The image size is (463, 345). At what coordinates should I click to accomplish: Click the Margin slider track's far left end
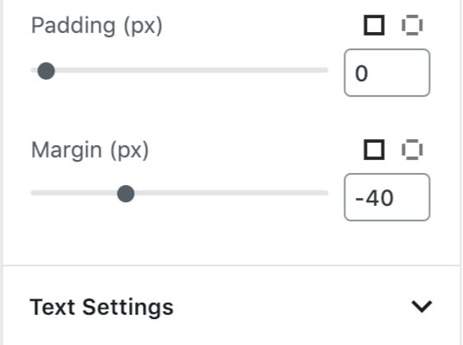34,193
